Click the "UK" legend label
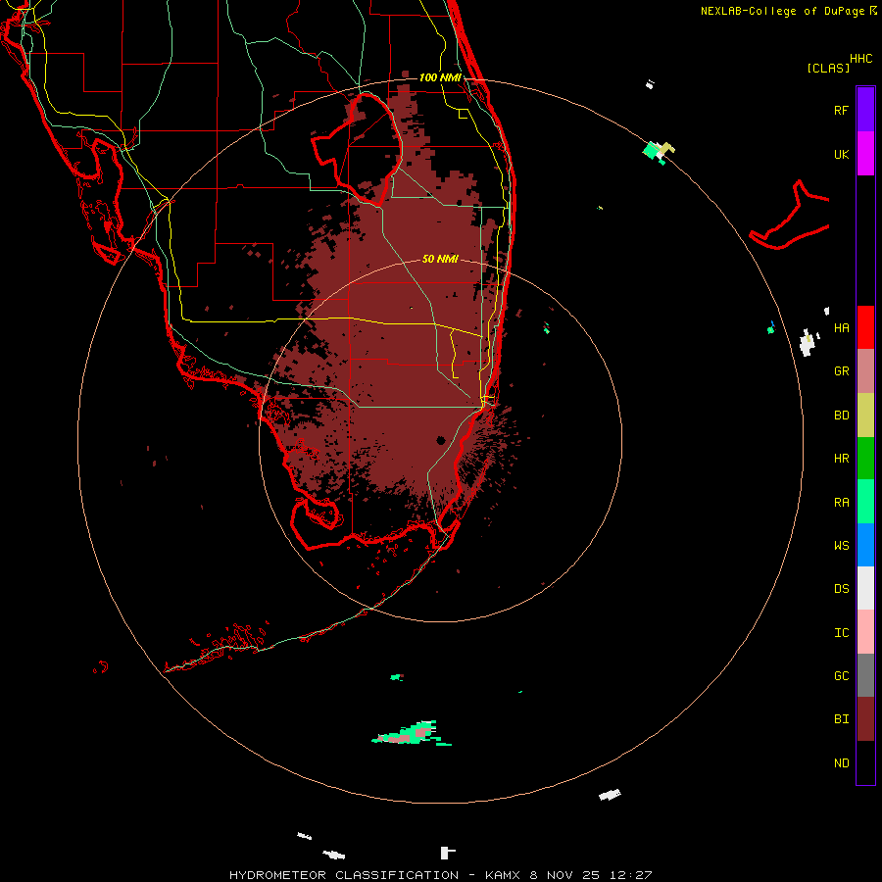This screenshot has height=882, width=882. [841, 154]
